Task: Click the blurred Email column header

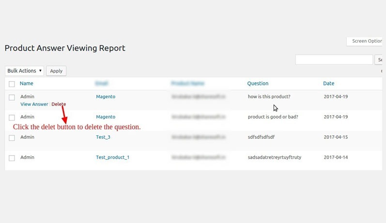Action: (101, 83)
